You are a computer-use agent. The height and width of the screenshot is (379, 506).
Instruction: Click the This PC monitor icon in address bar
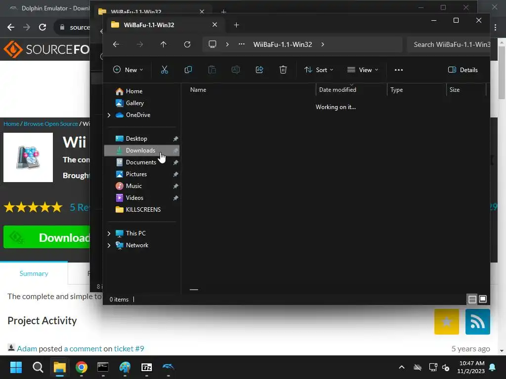click(212, 44)
